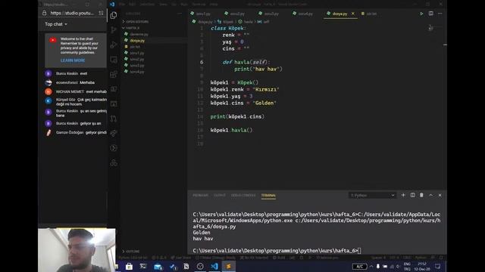Open terminal selector dropdown showing Python

click(372, 195)
